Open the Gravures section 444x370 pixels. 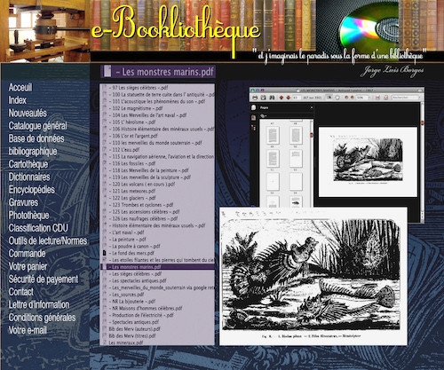coord(23,202)
